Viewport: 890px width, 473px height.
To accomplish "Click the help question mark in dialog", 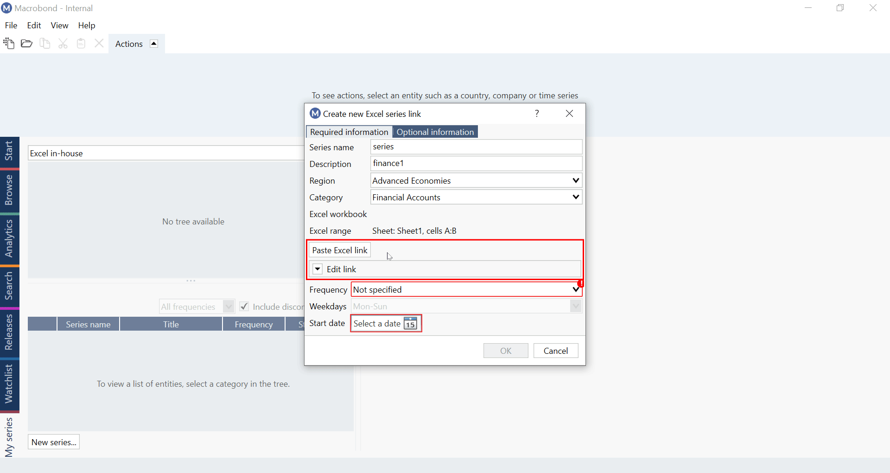I will [x=537, y=114].
